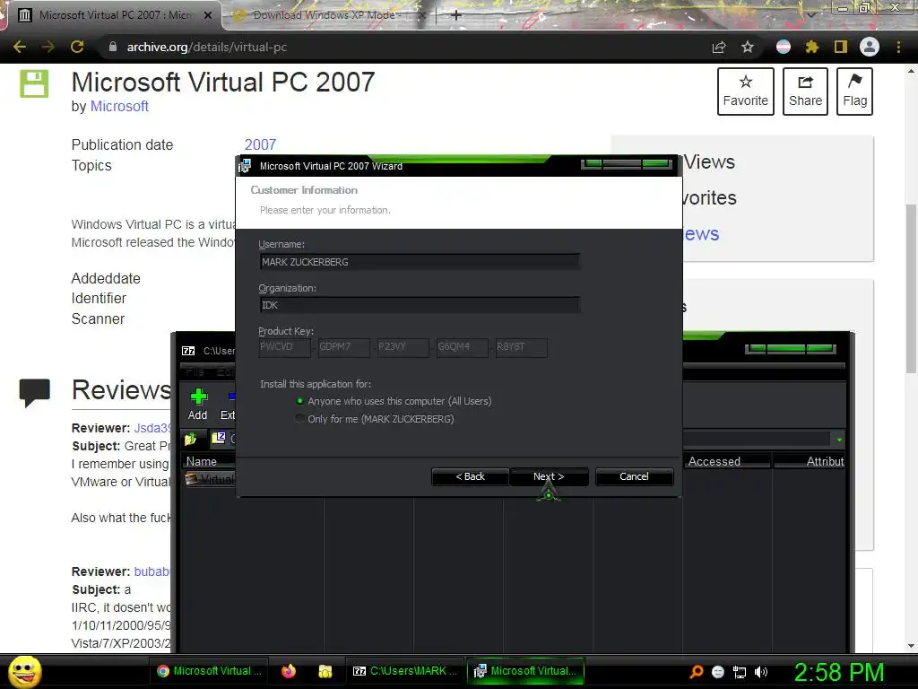This screenshot has height=689, width=918.
Task: Click the page vertical scrollbar
Action: tap(911, 287)
